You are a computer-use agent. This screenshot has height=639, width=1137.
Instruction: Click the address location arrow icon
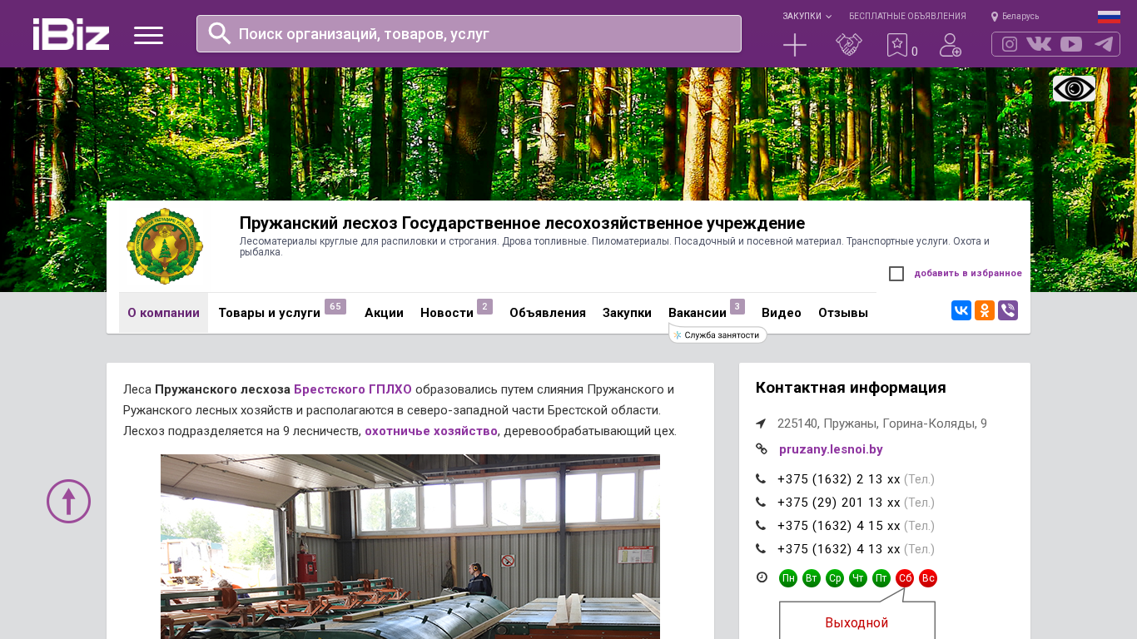pyautogui.click(x=761, y=424)
